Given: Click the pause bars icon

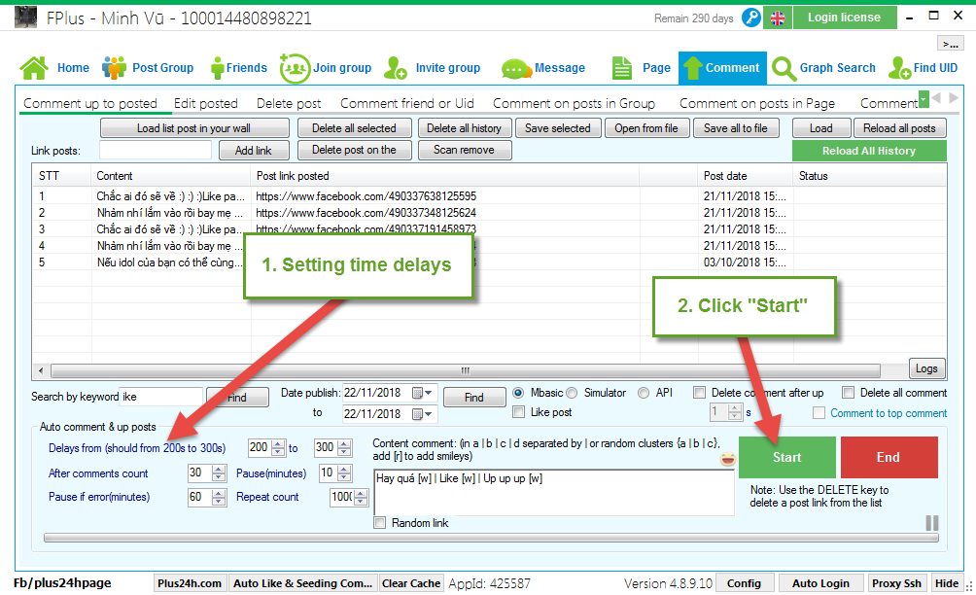Looking at the screenshot, I should (932, 523).
